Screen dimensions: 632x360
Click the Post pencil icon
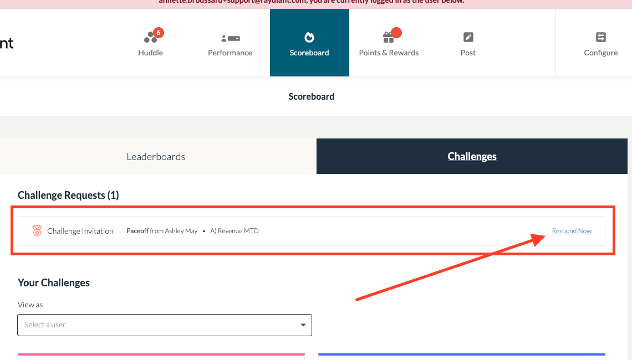[x=468, y=37]
